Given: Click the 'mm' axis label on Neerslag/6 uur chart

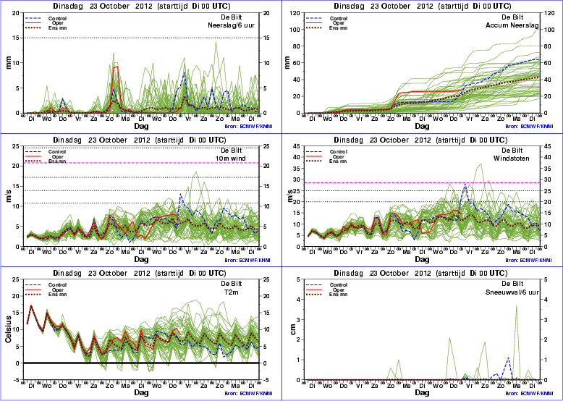Looking at the screenshot, I should click(8, 63).
